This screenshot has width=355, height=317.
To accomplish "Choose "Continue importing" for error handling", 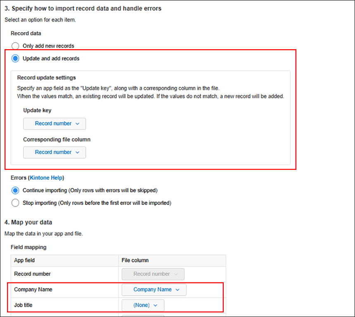I will click(x=15, y=191).
